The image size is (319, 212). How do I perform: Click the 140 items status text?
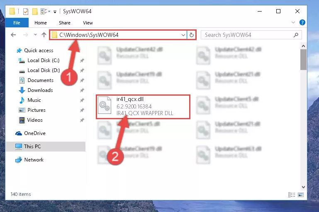tap(21, 194)
